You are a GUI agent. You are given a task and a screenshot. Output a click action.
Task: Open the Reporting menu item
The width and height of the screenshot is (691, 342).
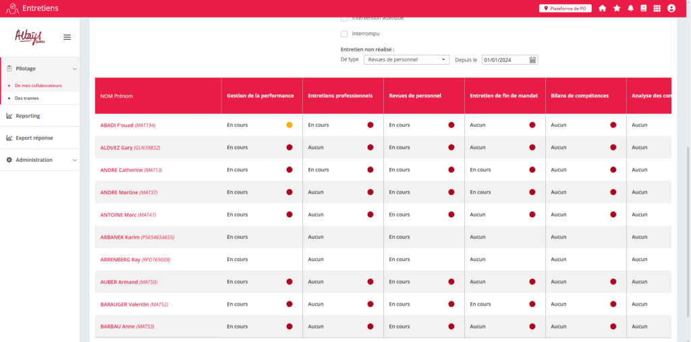click(x=28, y=116)
